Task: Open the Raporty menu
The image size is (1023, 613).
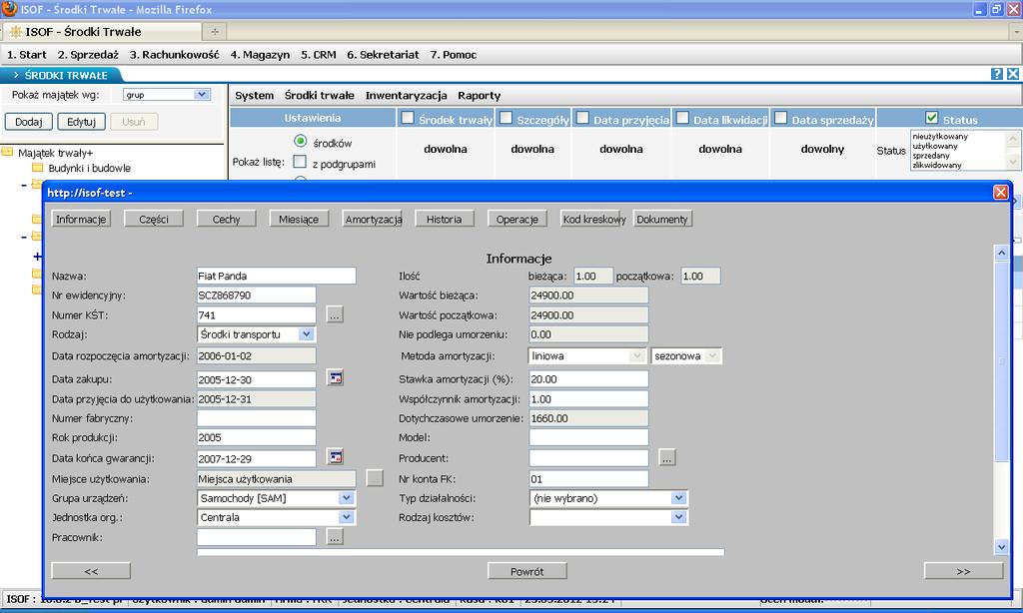Action: (x=479, y=95)
